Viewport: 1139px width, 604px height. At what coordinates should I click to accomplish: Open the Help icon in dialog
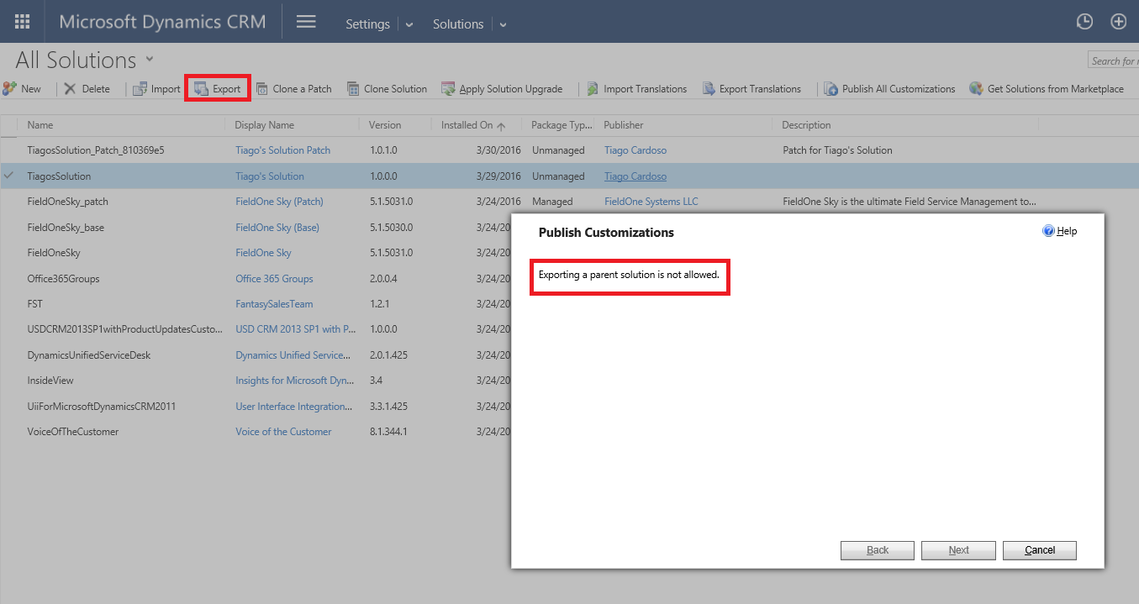[1048, 231]
